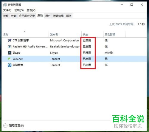Select the Realtek HD Audio Univers... entry

(30, 46)
